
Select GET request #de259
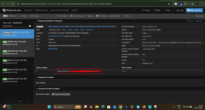(17, 52)
